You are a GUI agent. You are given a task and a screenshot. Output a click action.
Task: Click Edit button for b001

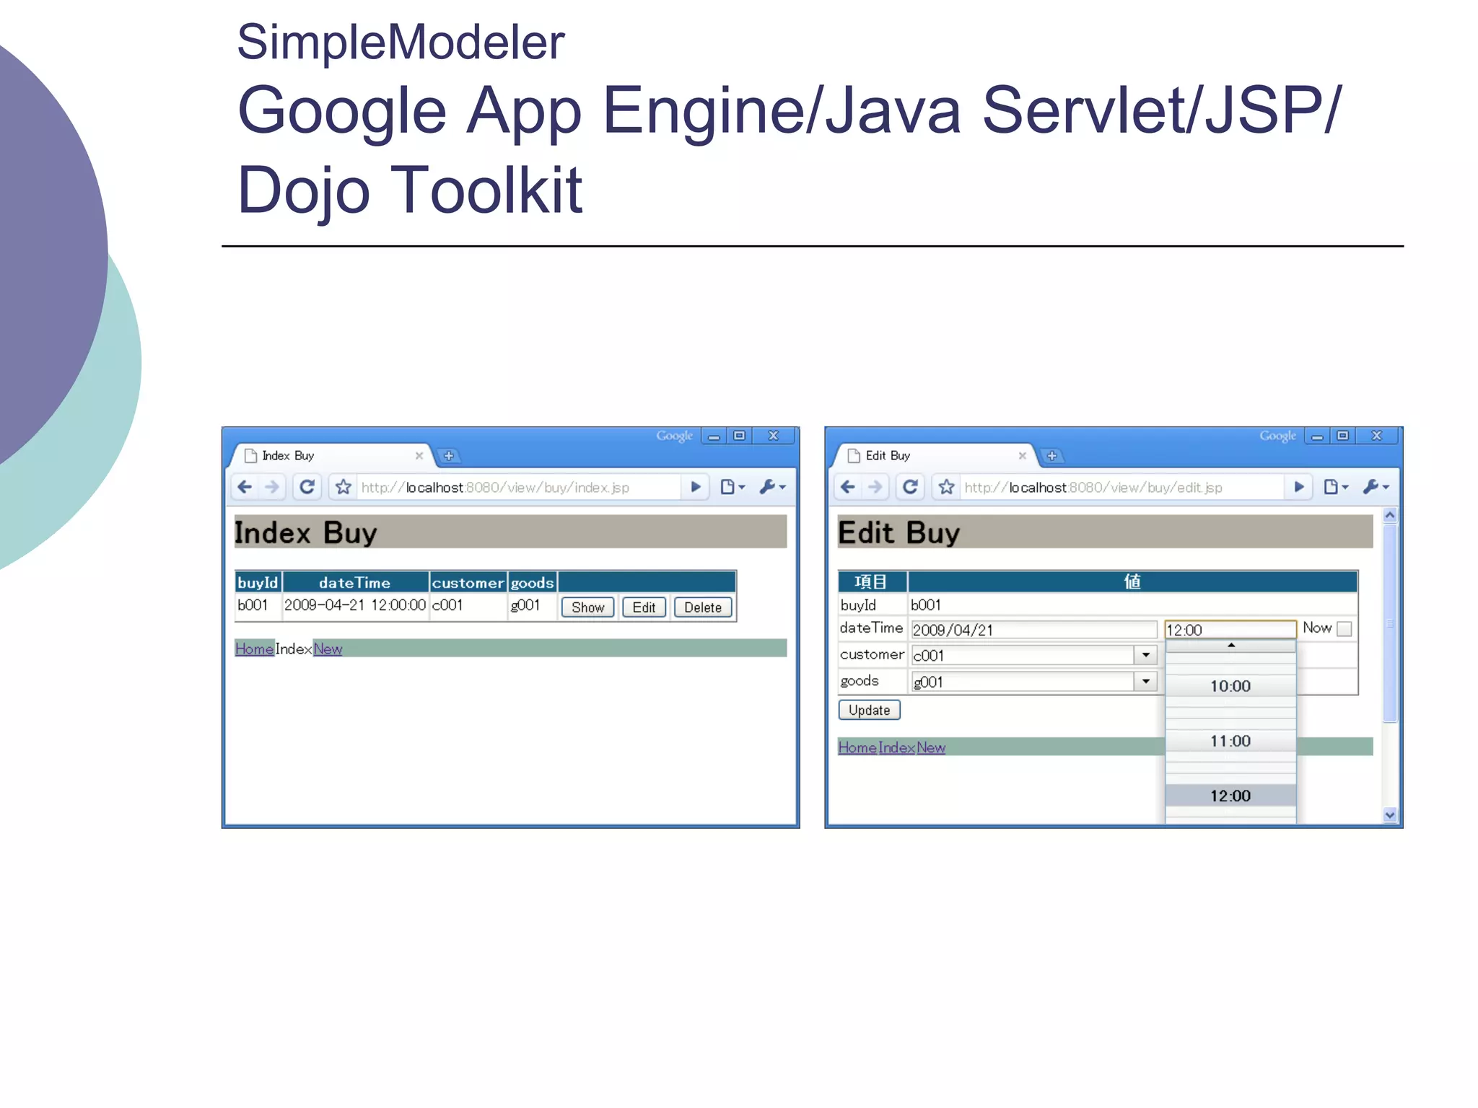point(644,607)
